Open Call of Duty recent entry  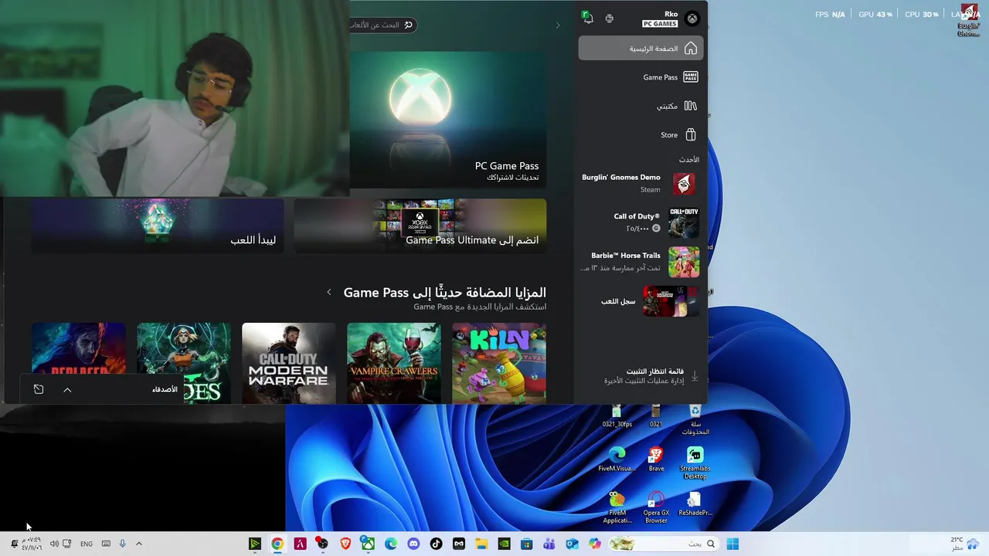pos(641,222)
